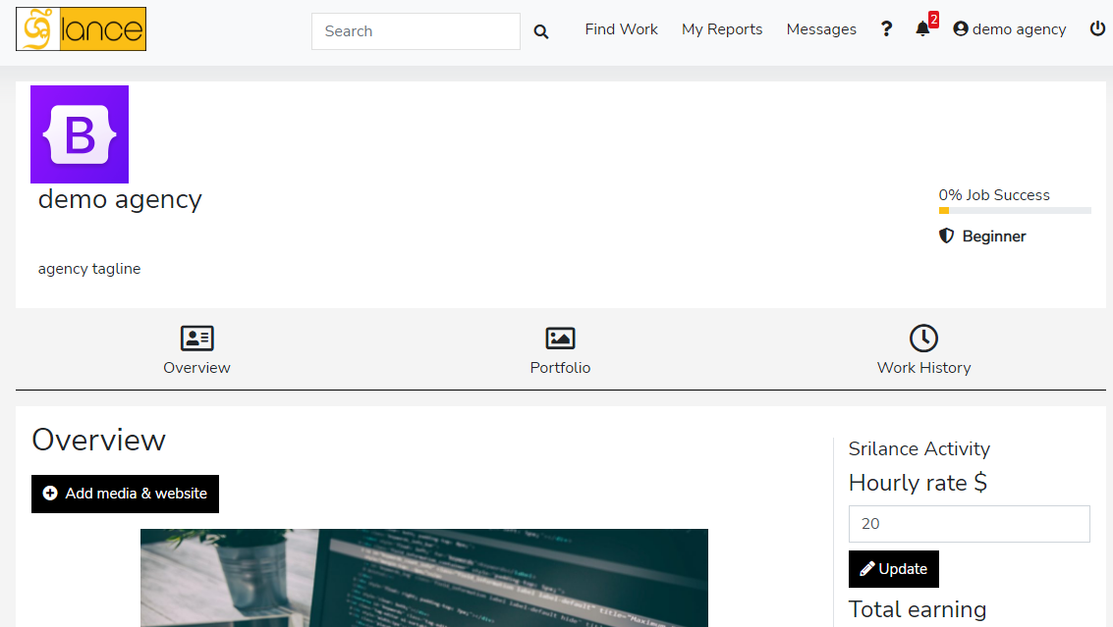1113x627 pixels.
Task: Open Messages from the top navigation
Action: click(821, 29)
